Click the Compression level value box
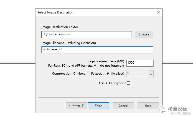This screenshot has width=193, height=117. pyautogui.click(x=138, y=73)
